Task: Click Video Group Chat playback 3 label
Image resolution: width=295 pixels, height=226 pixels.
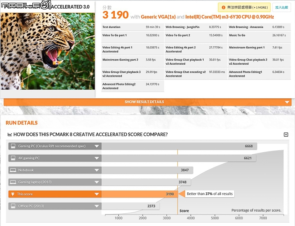Action: tap(122, 74)
